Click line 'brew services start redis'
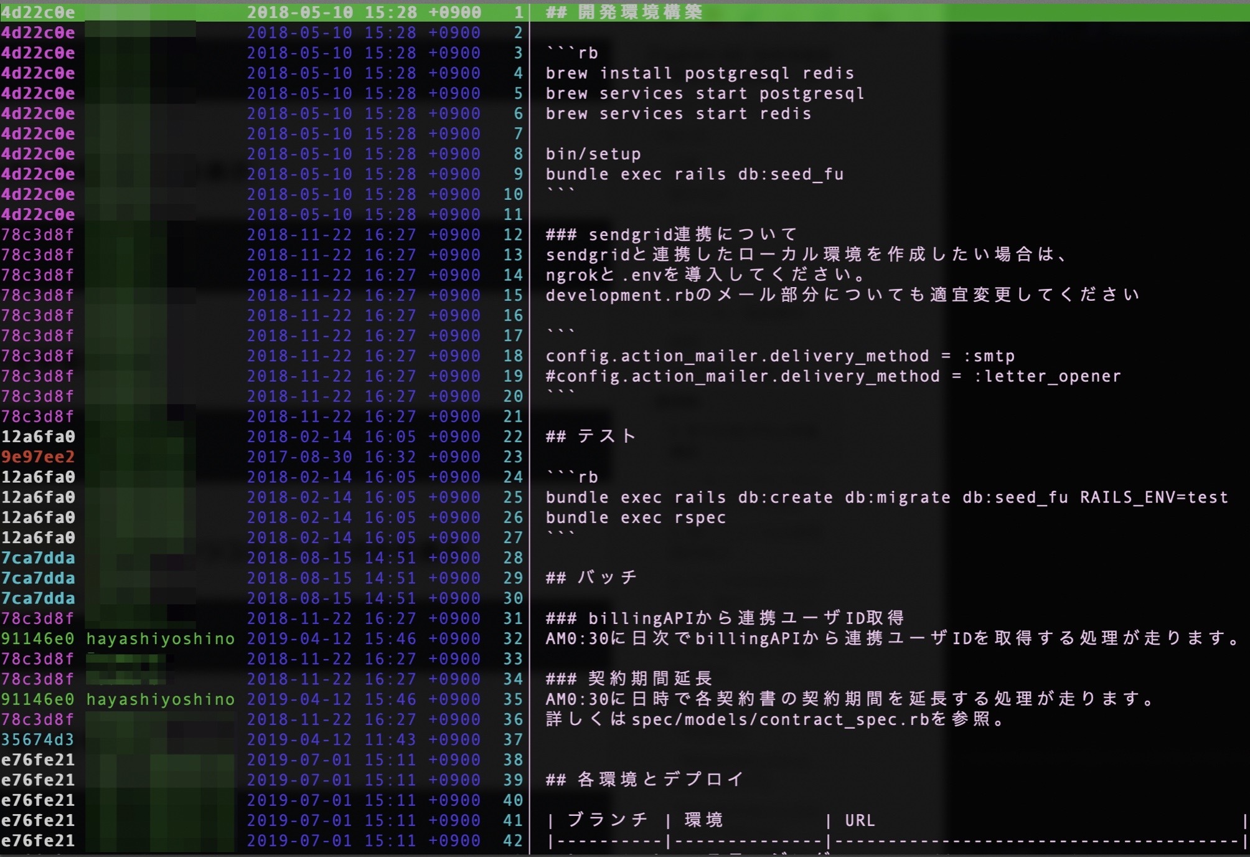Image resolution: width=1250 pixels, height=857 pixels. (x=679, y=114)
